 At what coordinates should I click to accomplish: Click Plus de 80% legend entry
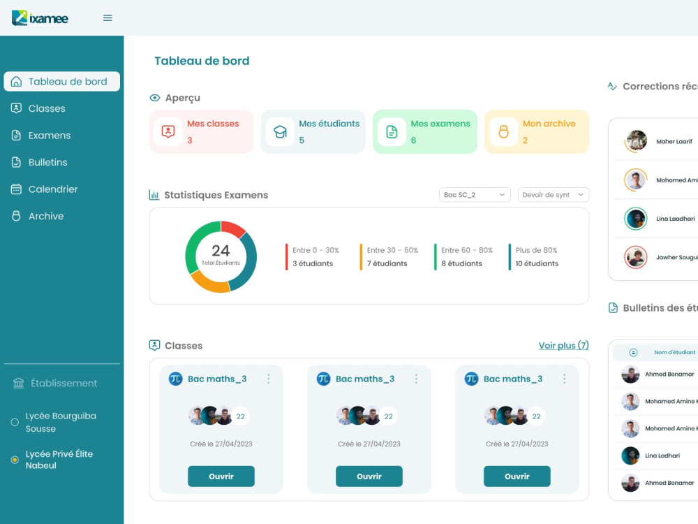pyautogui.click(x=534, y=256)
